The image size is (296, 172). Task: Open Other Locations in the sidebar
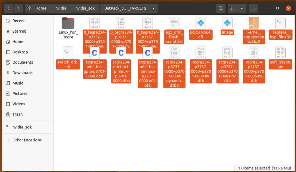tap(27, 140)
